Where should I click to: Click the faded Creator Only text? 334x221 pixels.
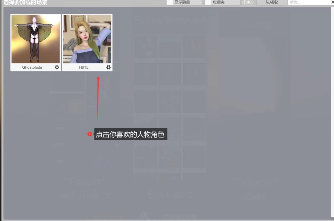[255, 190]
